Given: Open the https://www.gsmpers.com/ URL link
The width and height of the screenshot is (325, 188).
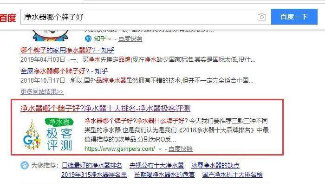Looking at the screenshot, I should [120, 149].
